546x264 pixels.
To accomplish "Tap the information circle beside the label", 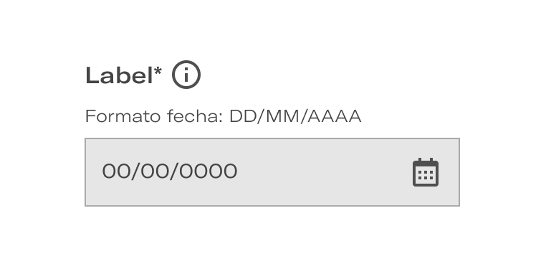I will (186, 75).
